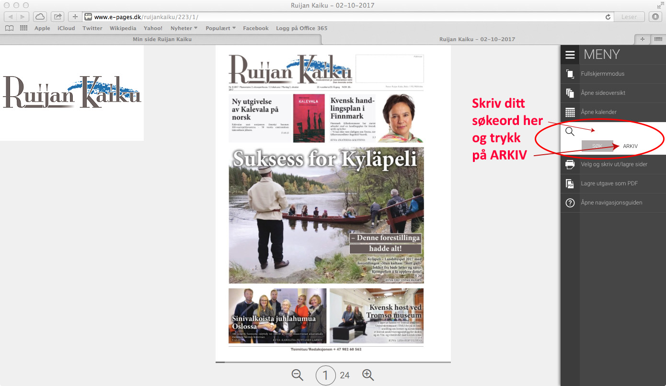
Task: Click the Leser reader button
Action: [x=630, y=17]
